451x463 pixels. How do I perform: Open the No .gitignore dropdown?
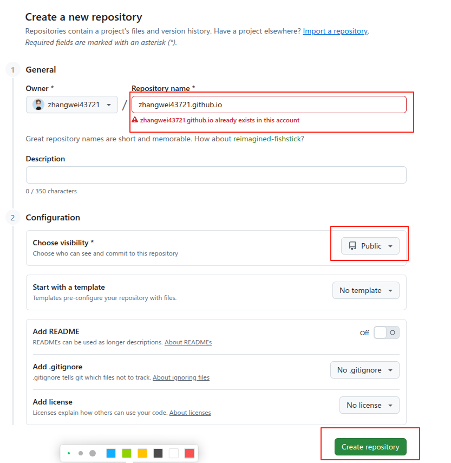tap(364, 370)
